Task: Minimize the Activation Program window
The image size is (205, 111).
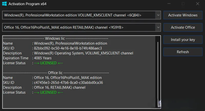Action: 169,4
